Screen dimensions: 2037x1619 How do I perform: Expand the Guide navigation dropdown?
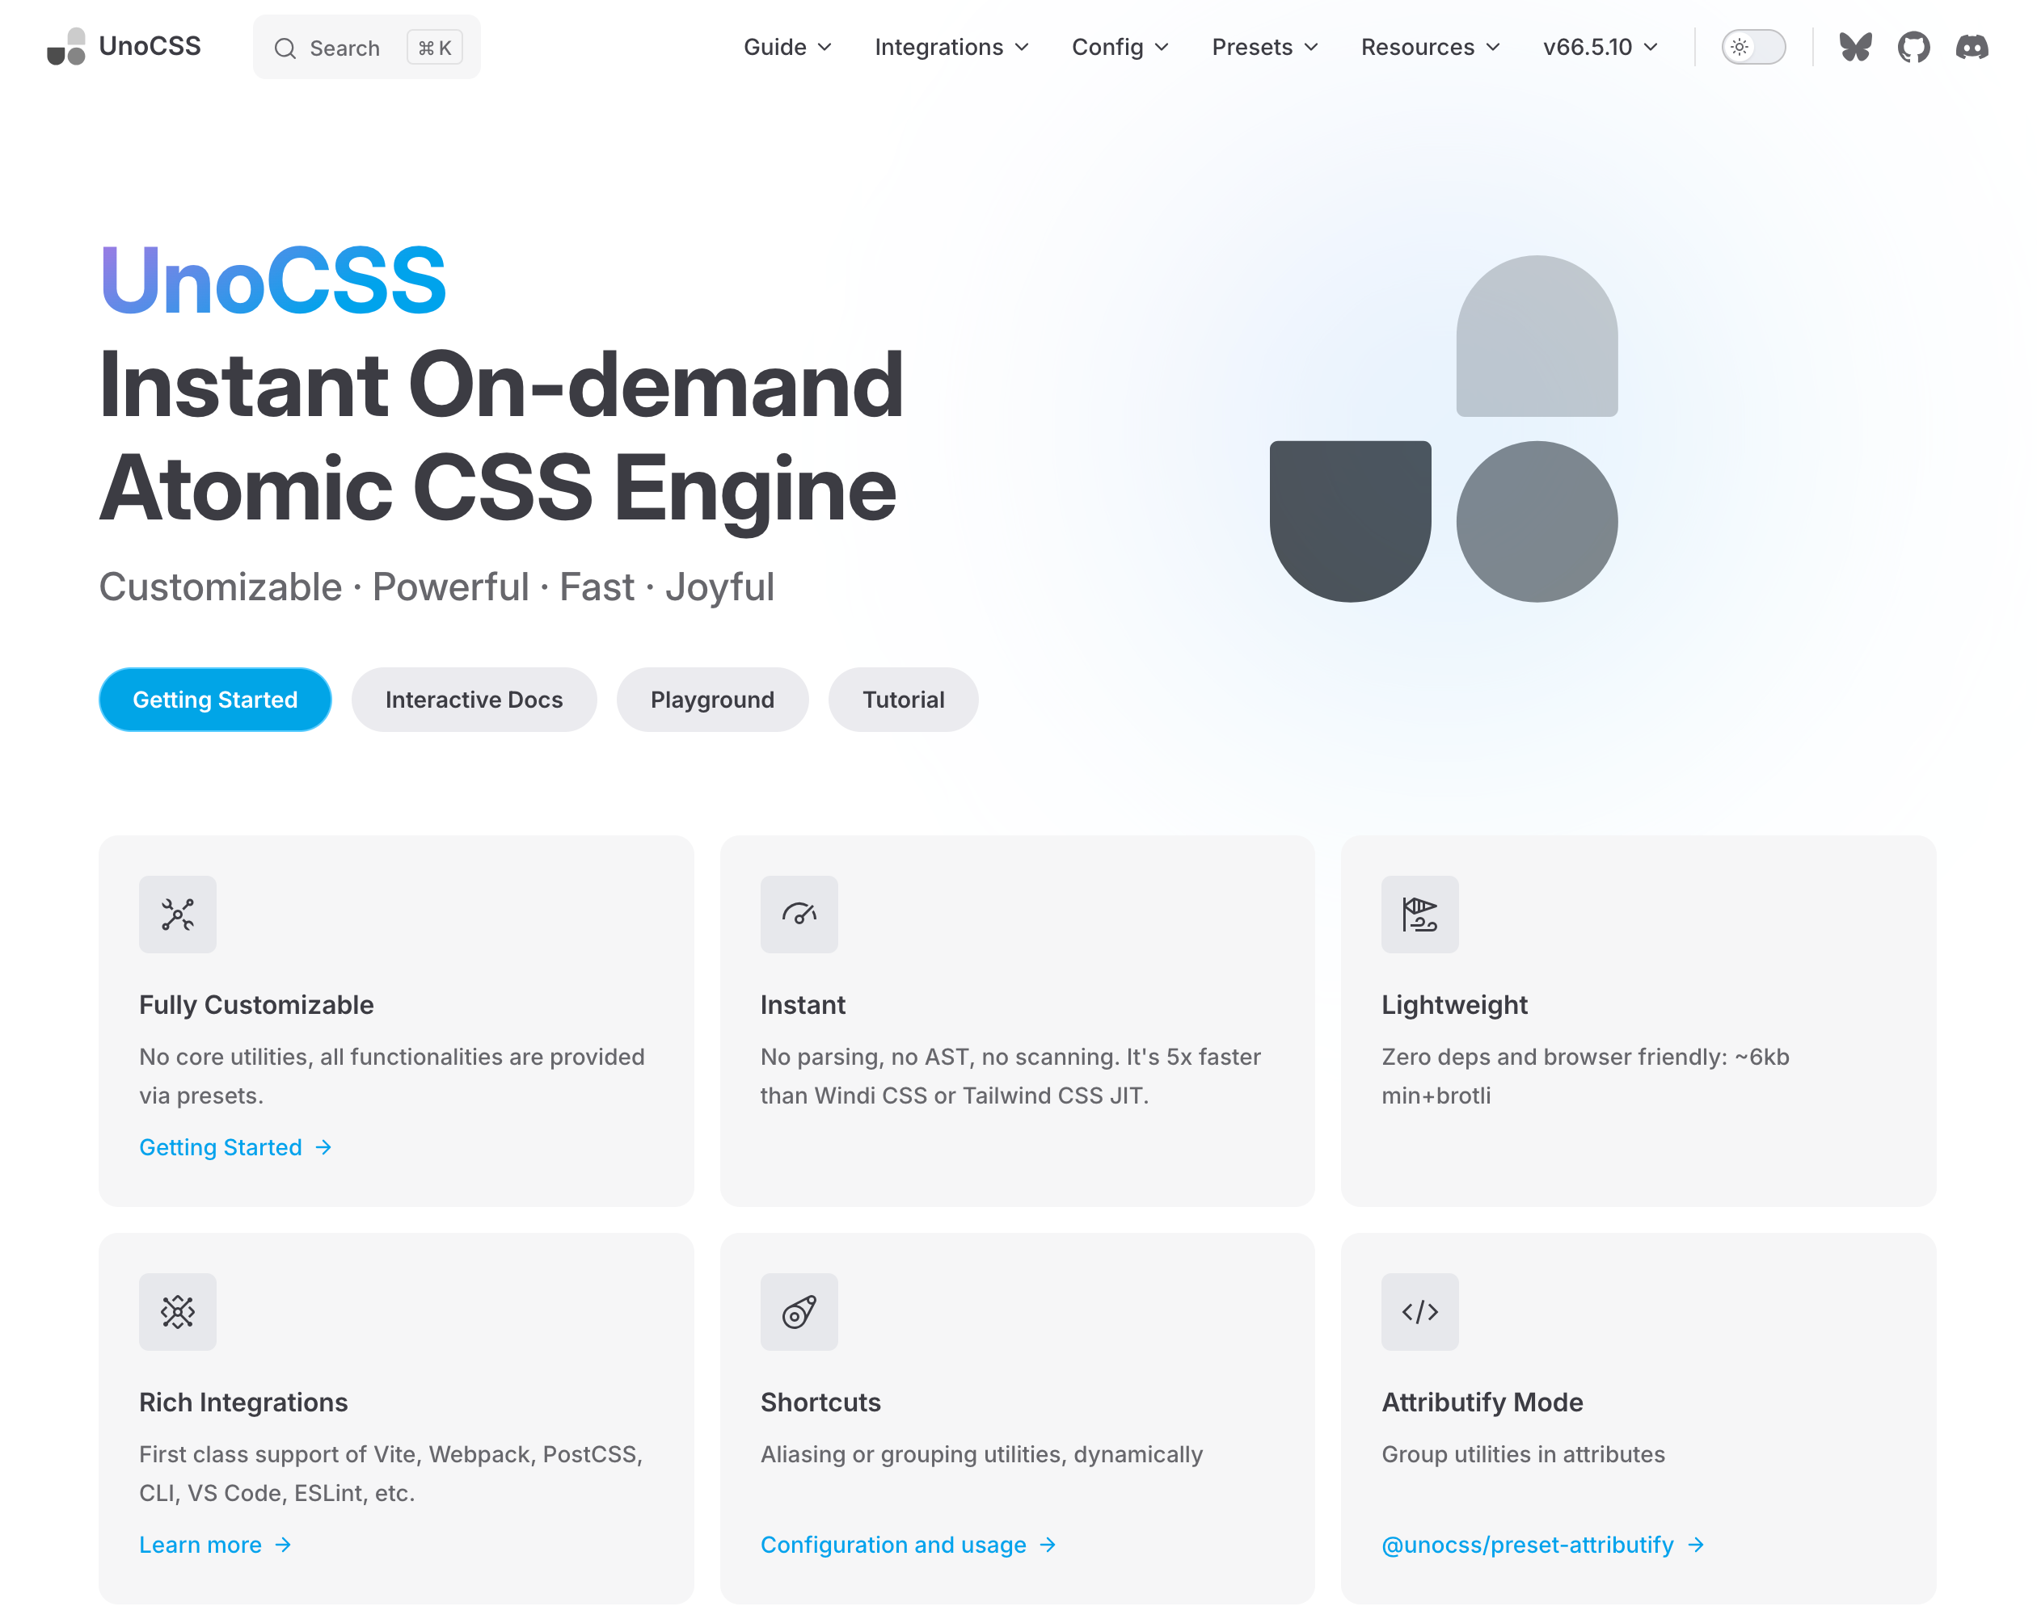787,47
